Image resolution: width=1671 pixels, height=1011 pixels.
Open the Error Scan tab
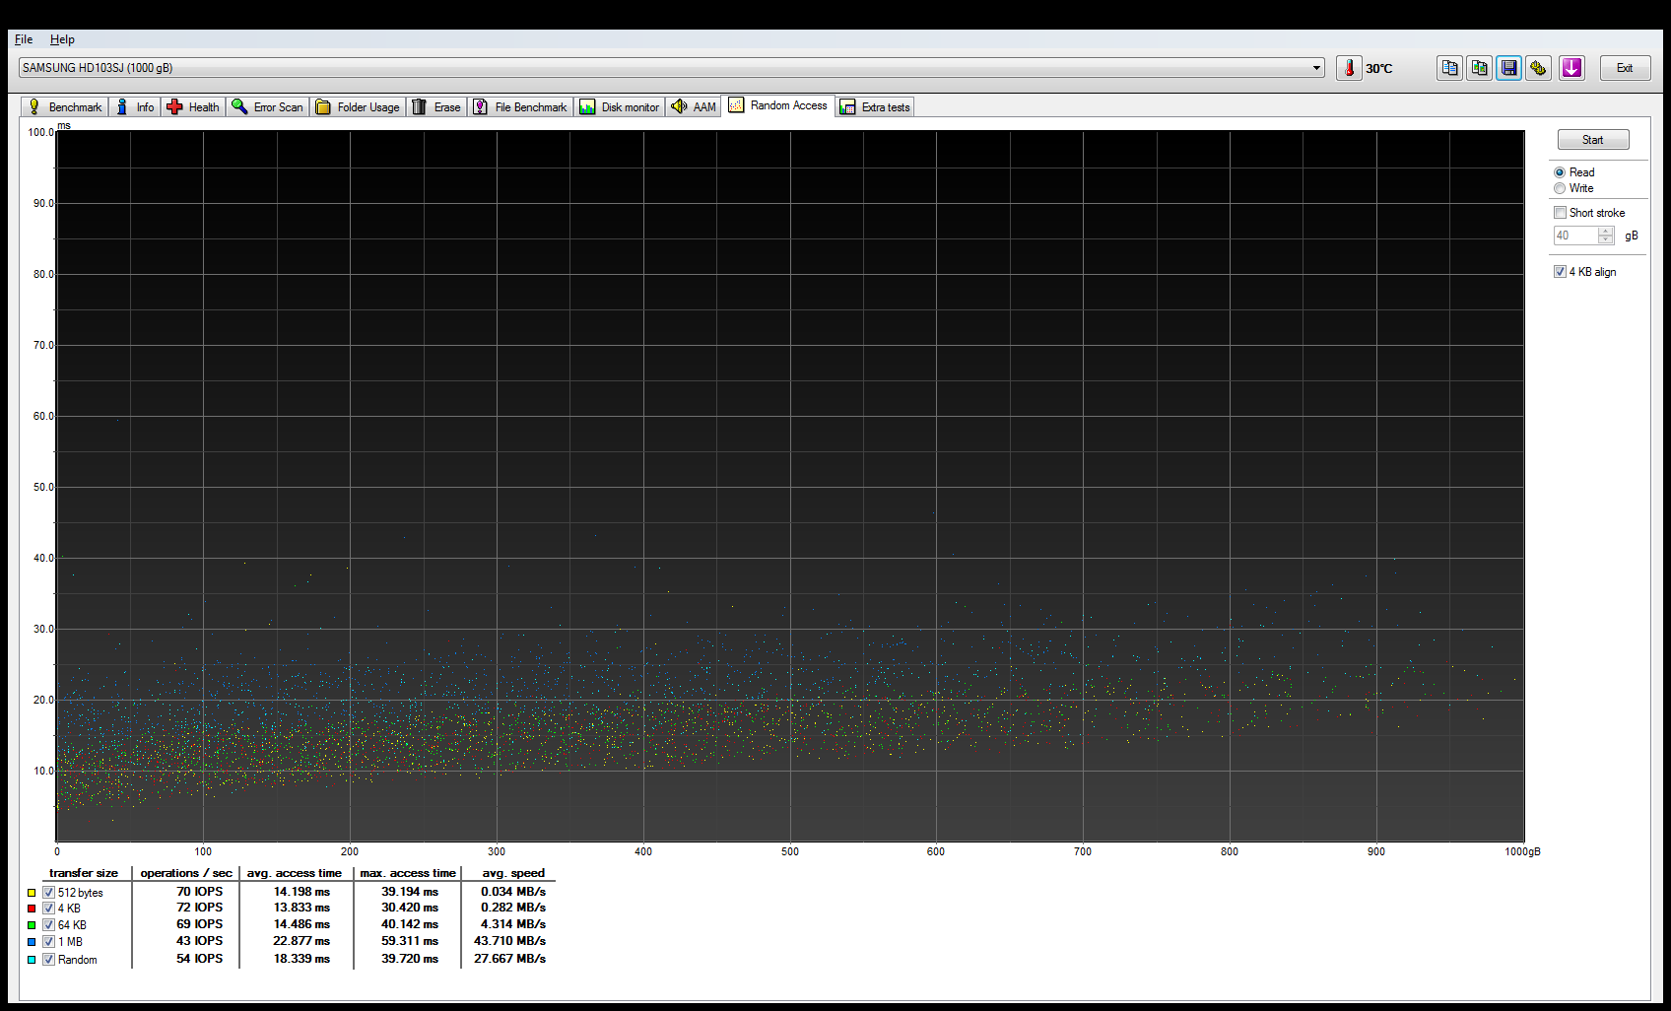coord(268,107)
